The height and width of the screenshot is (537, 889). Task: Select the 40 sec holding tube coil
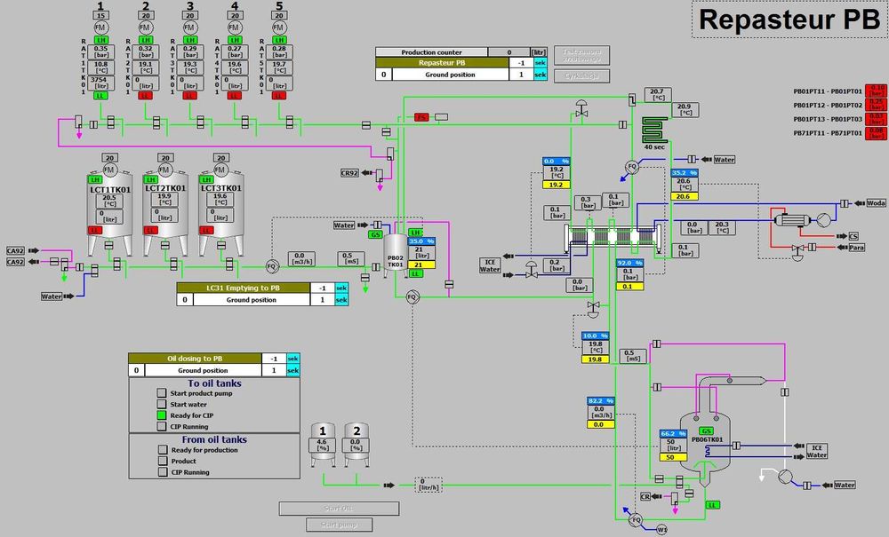pyautogui.click(x=655, y=130)
